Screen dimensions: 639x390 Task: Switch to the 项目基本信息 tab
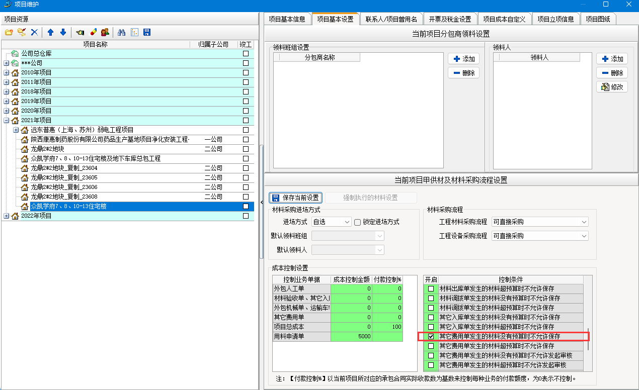pos(287,19)
